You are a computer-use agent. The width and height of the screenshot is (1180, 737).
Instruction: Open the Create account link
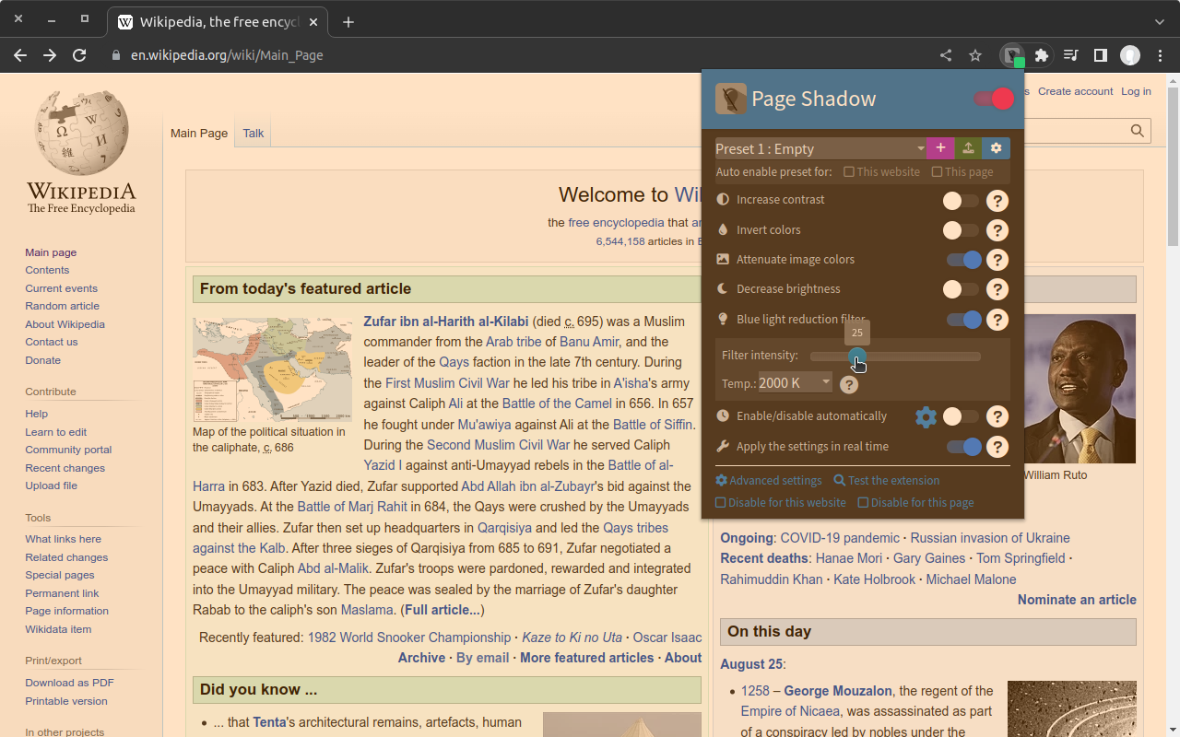[1075, 91]
